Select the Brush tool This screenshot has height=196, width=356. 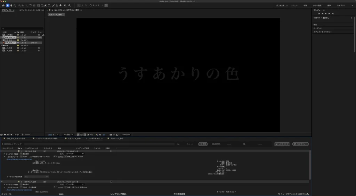click(53, 6)
